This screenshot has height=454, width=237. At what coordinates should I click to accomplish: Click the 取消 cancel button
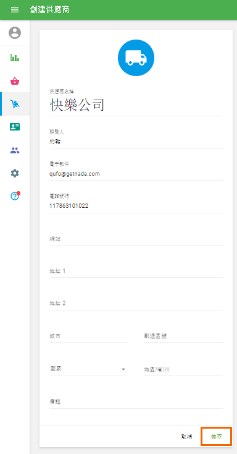[x=187, y=437]
